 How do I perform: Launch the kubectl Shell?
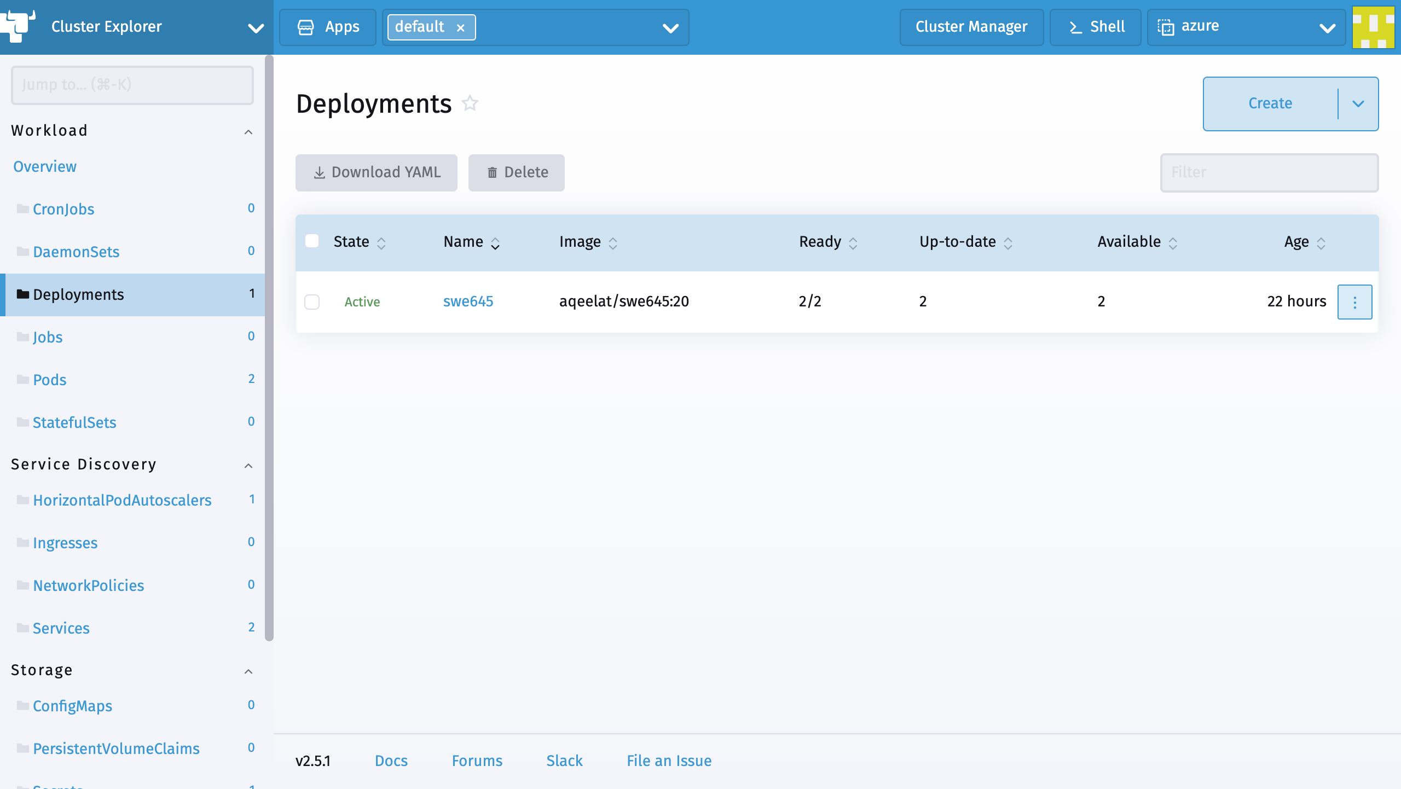tap(1096, 27)
